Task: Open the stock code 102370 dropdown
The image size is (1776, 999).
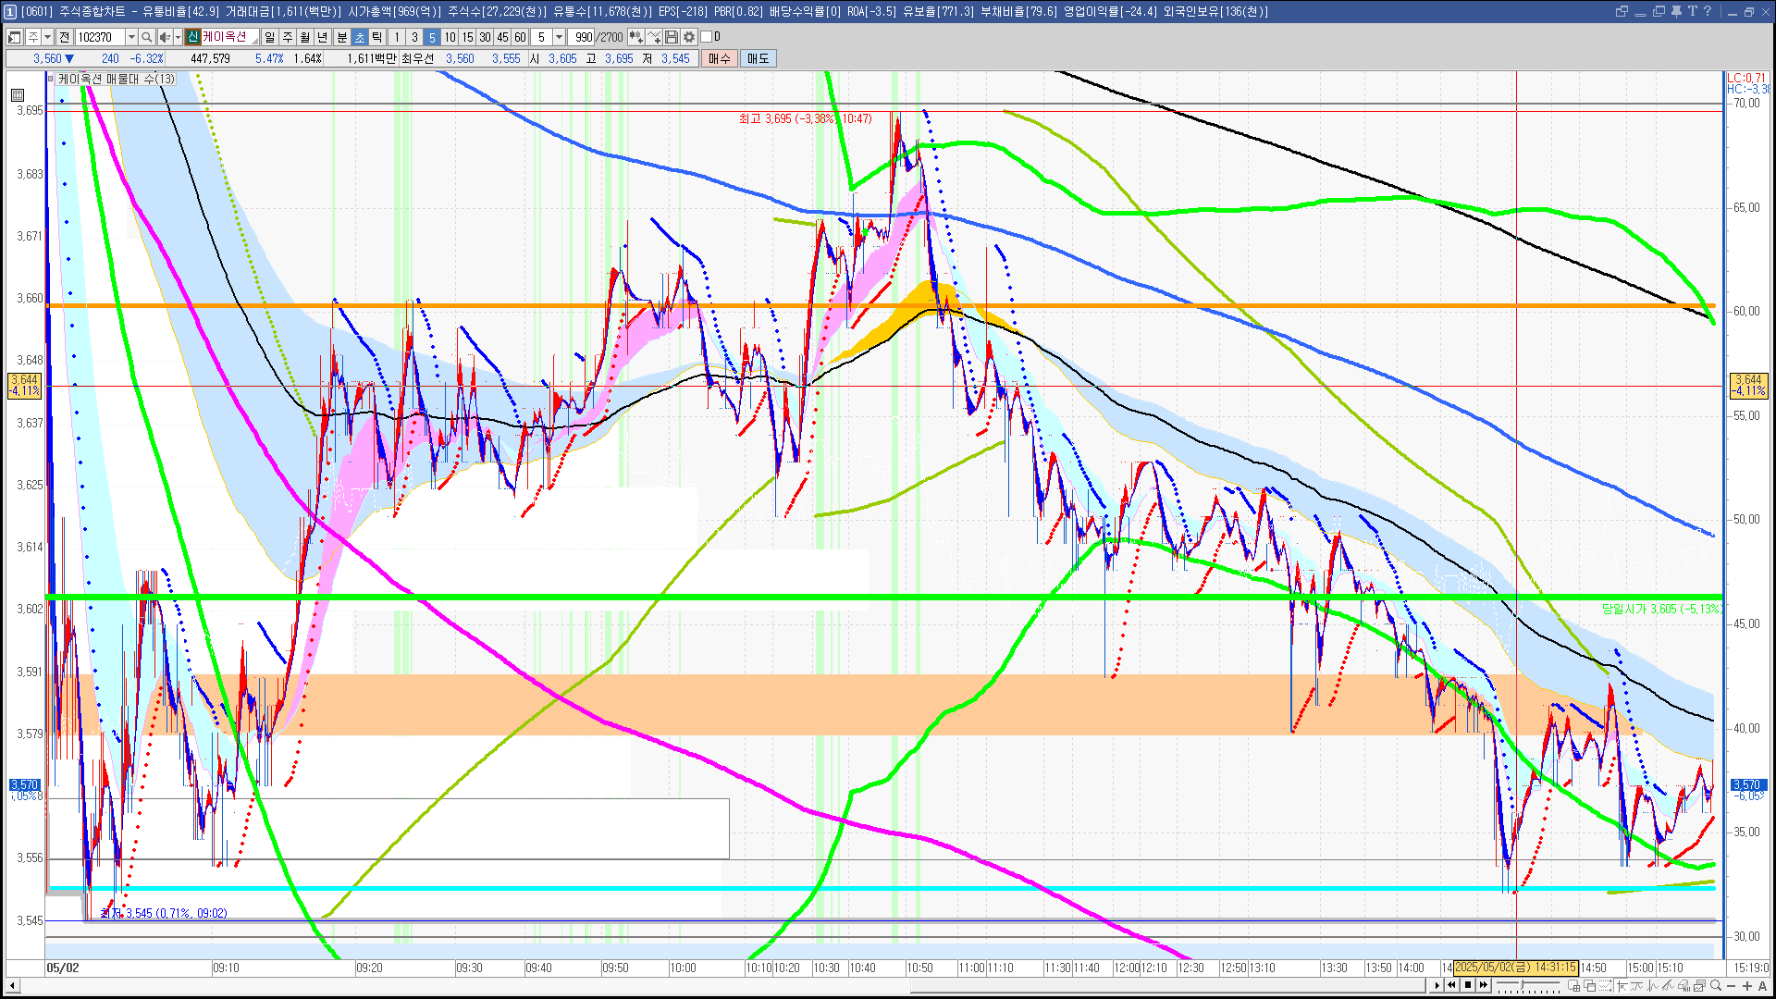Action: 131,37
